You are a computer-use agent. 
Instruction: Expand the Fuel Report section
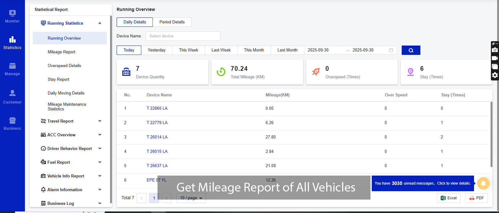71,162
